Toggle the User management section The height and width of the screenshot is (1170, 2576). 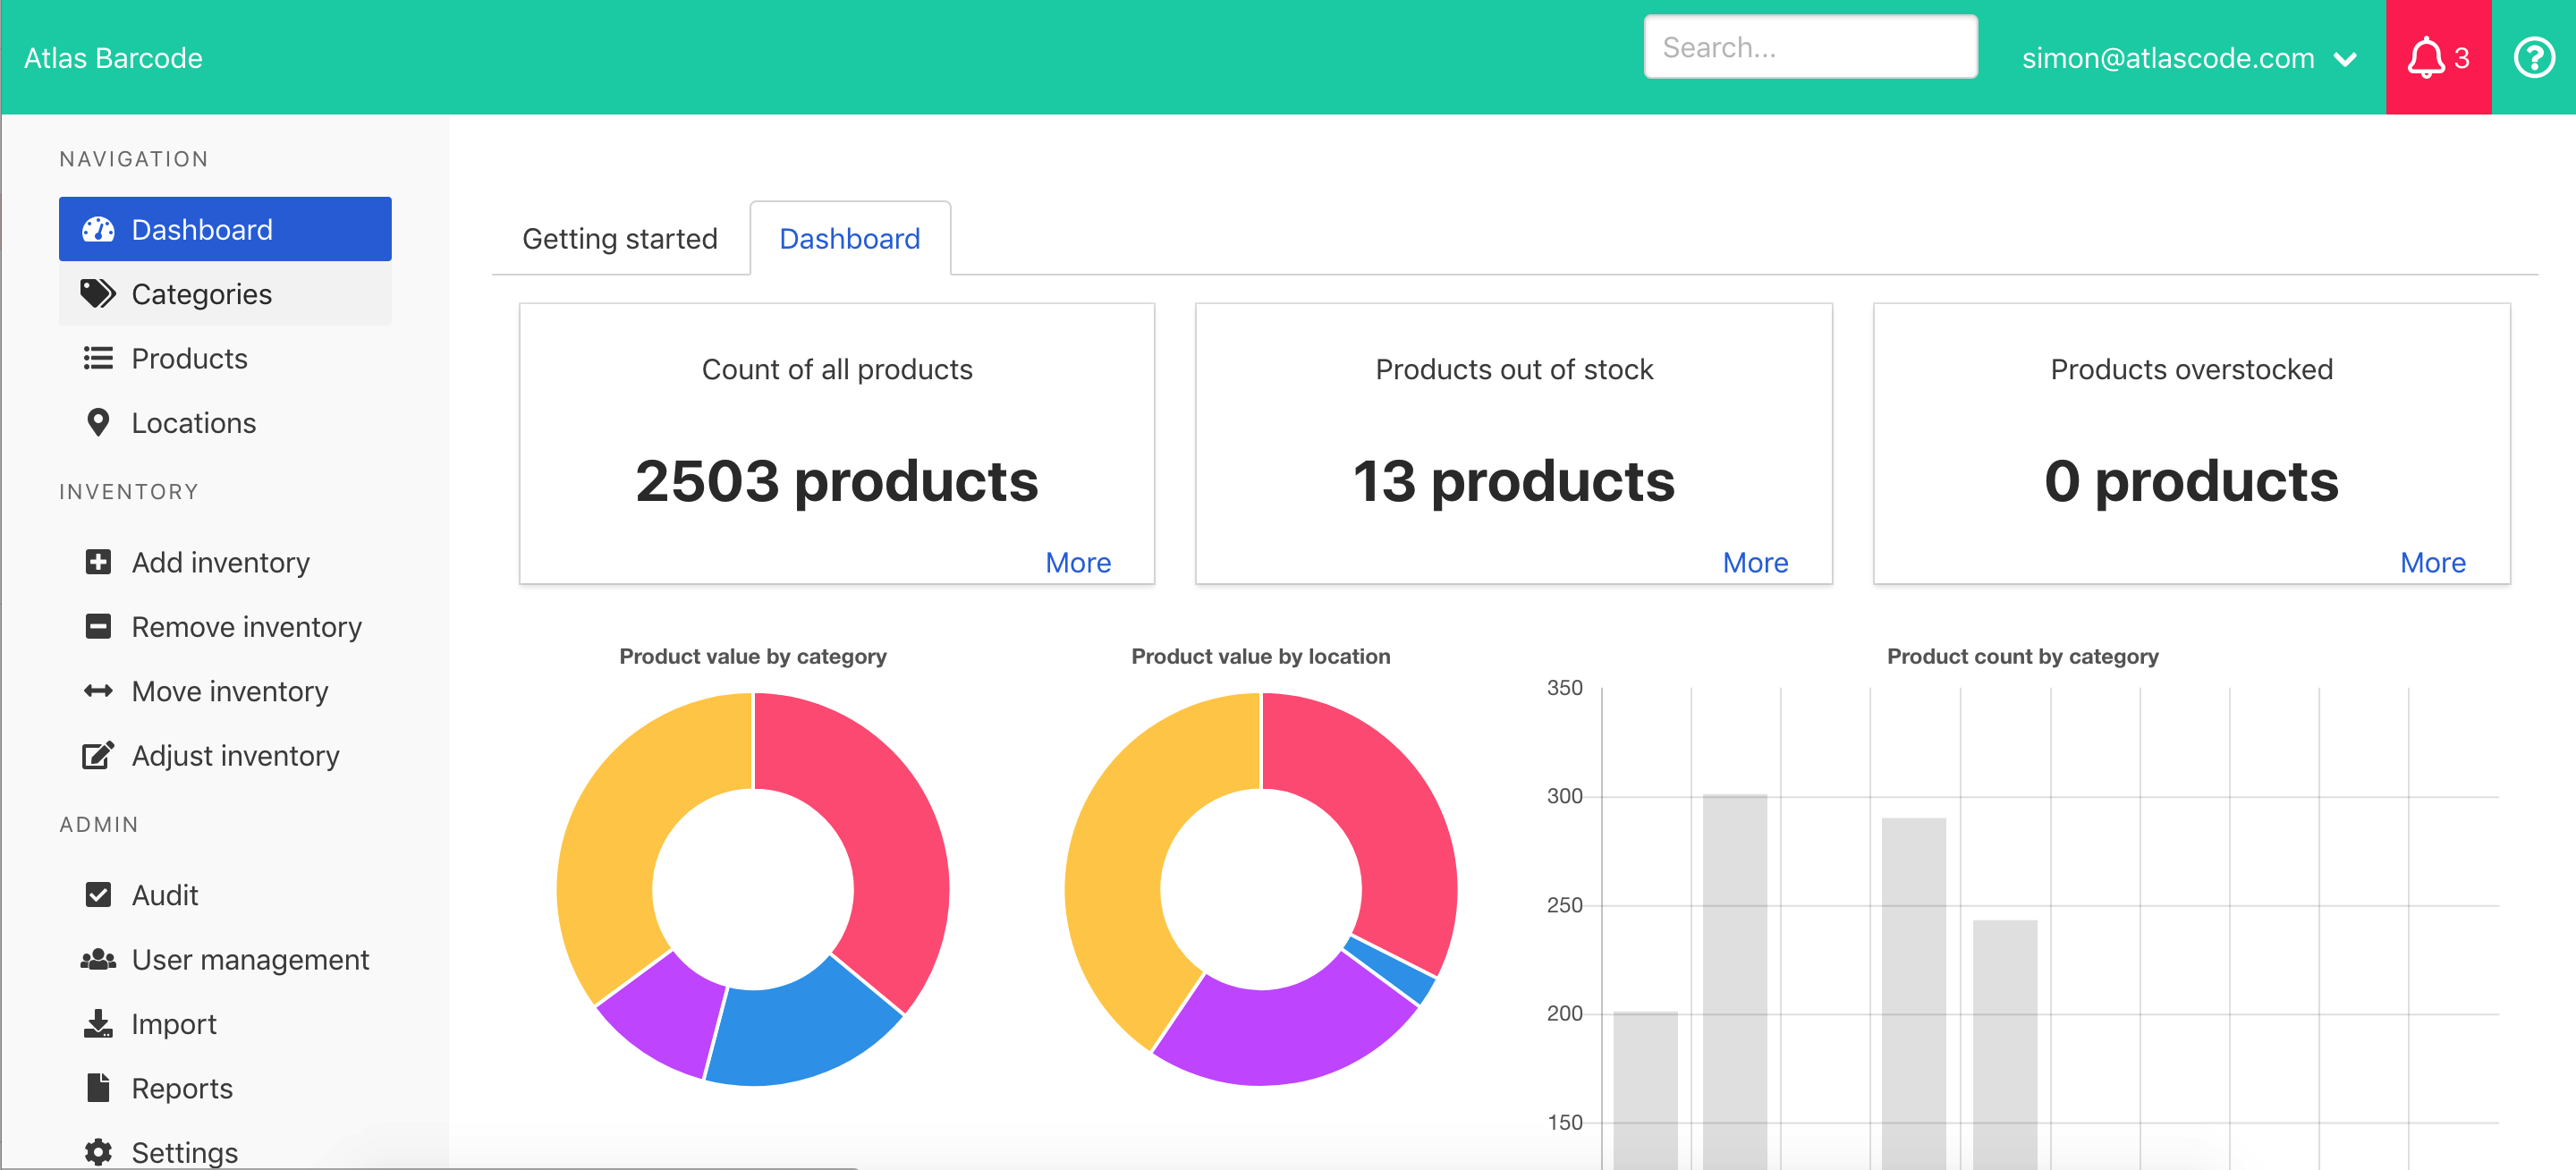tap(250, 960)
